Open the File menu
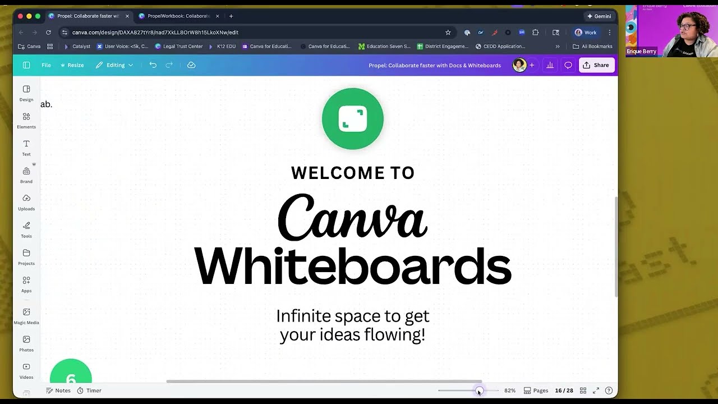The height and width of the screenshot is (404, 718). pyautogui.click(x=46, y=65)
